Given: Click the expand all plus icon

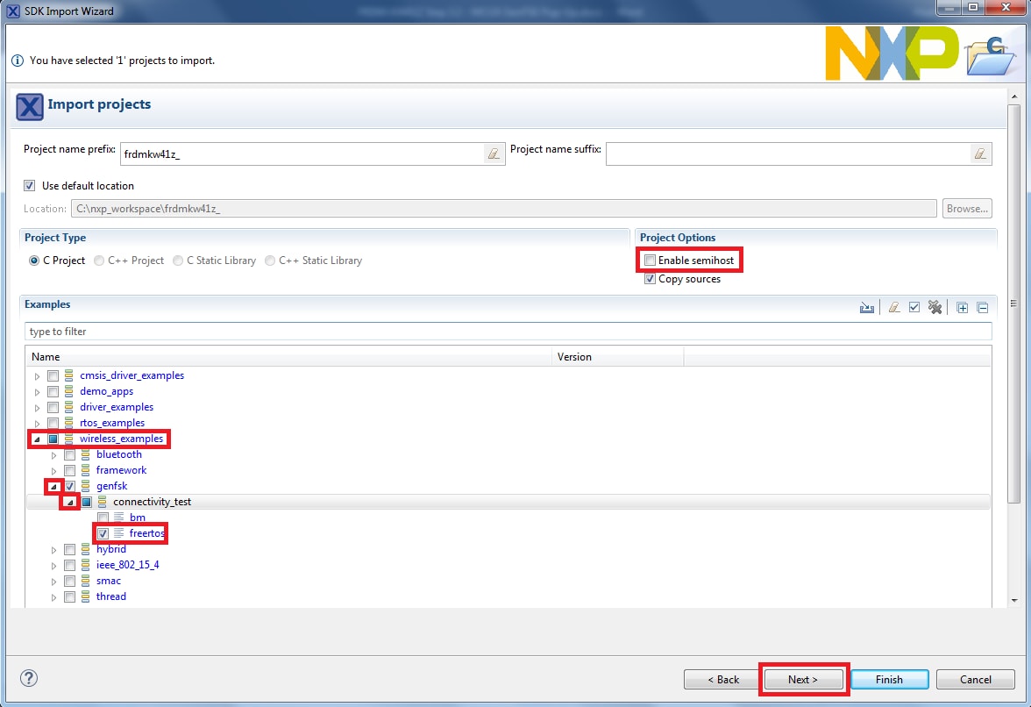Looking at the screenshot, I should point(962,308).
